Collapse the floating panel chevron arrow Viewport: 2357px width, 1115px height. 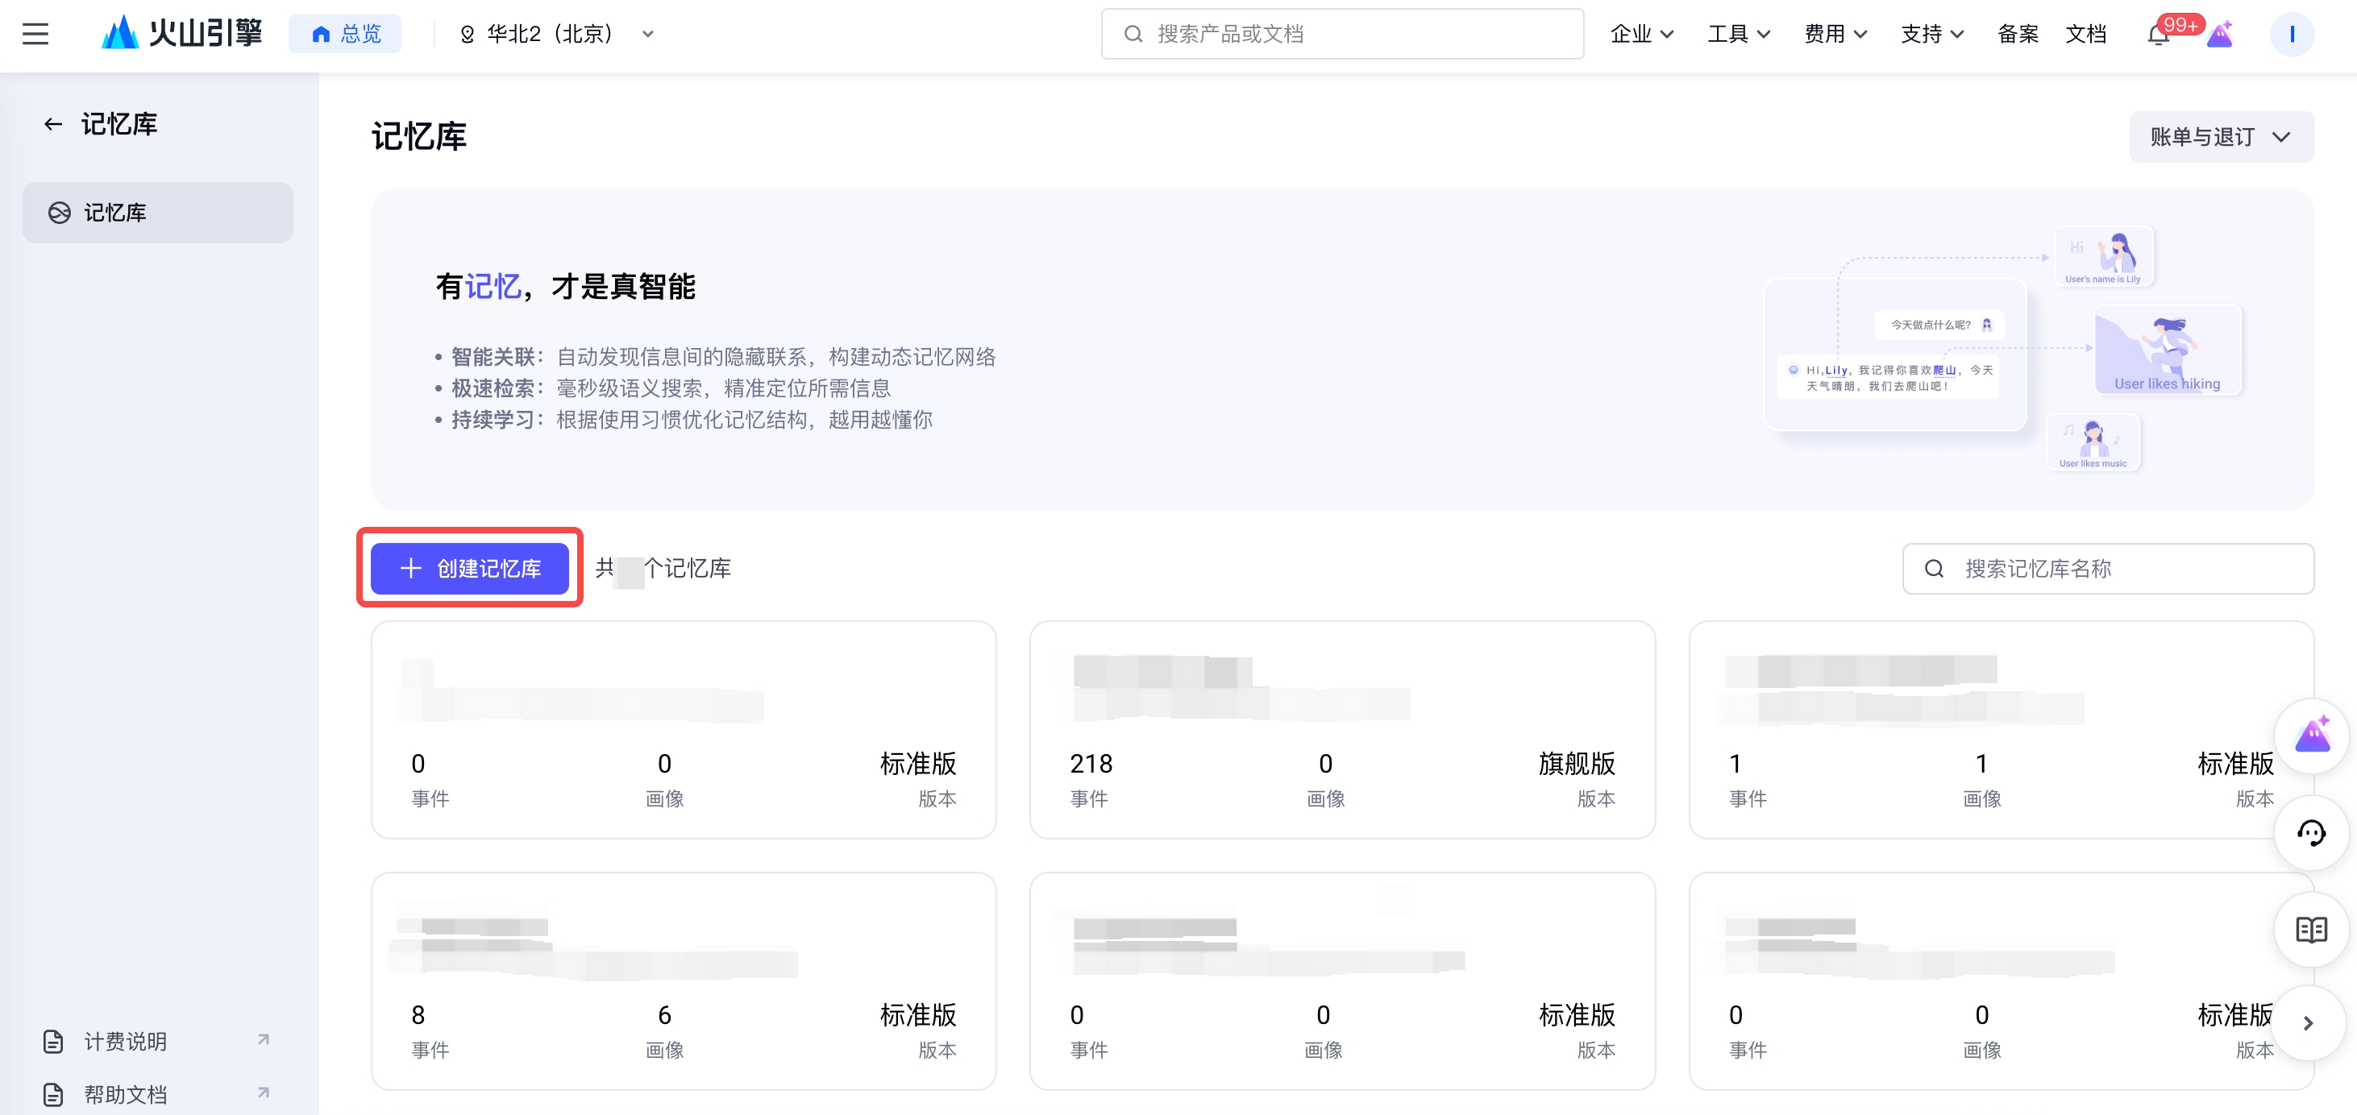2308,1023
